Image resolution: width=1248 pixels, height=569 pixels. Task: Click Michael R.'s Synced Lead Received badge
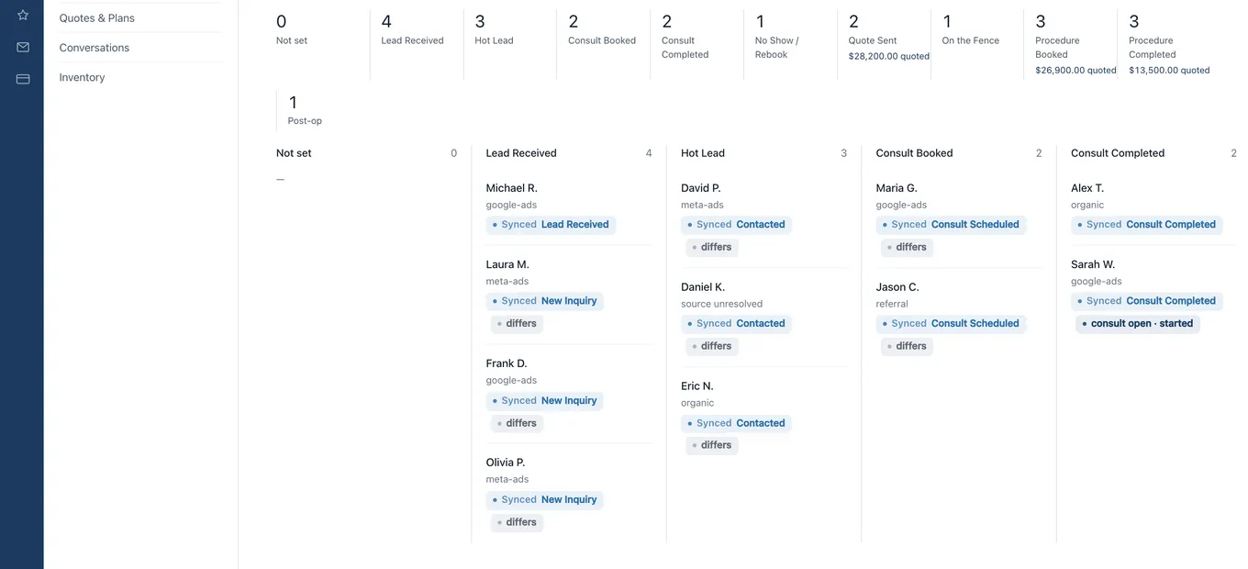pos(551,224)
